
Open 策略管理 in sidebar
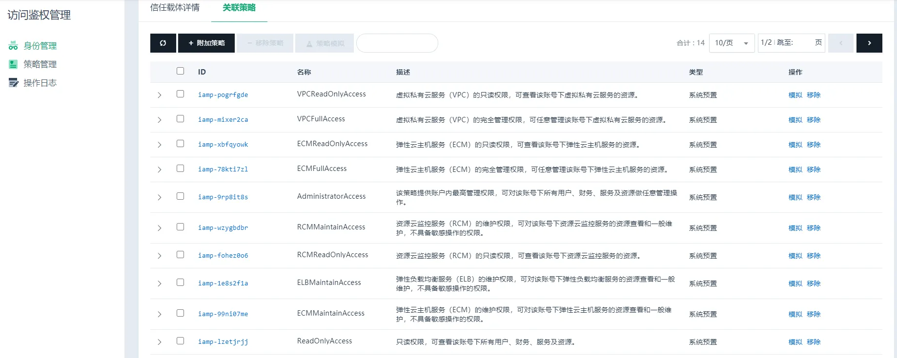pos(40,64)
